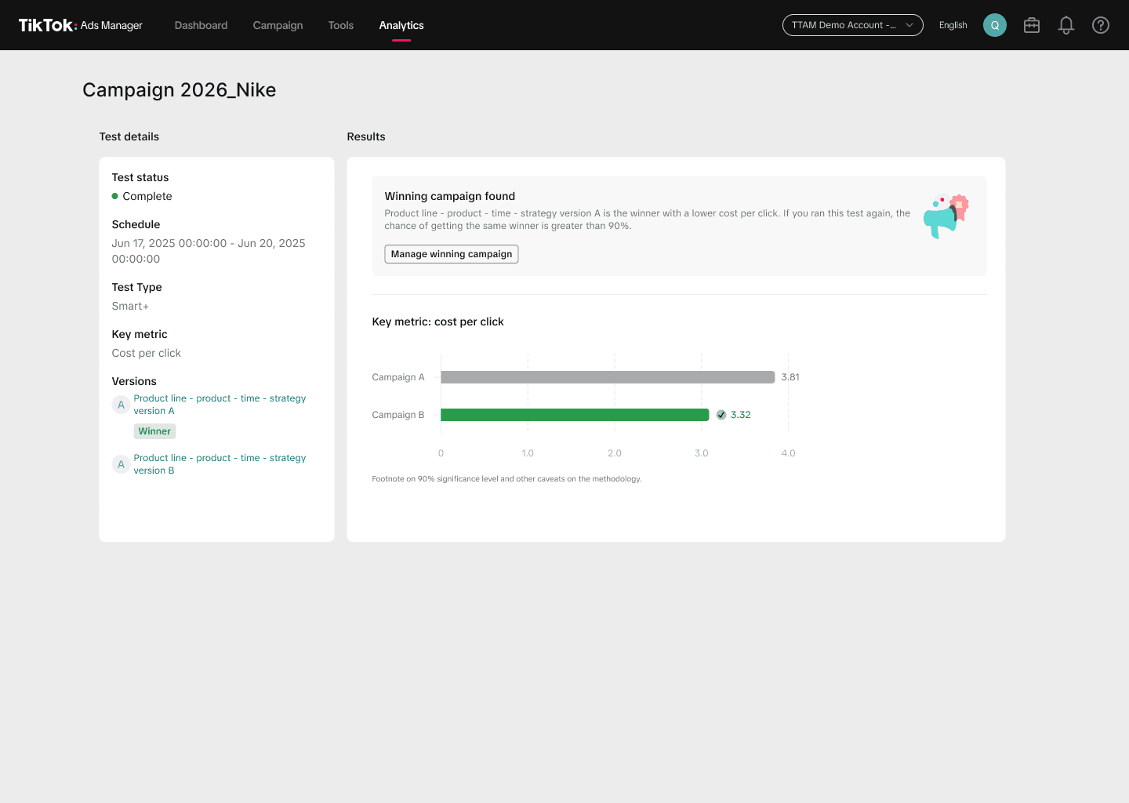This screenshot has width=1129, height=803.
Task: Select the Analytics tab
Action: pos(401,25)
